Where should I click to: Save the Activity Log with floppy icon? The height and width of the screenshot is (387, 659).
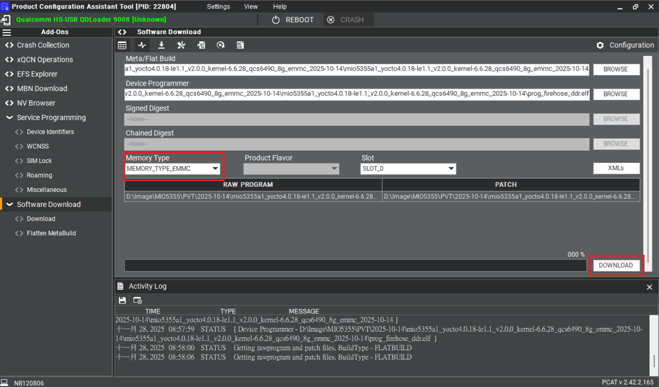pos(122,300)
